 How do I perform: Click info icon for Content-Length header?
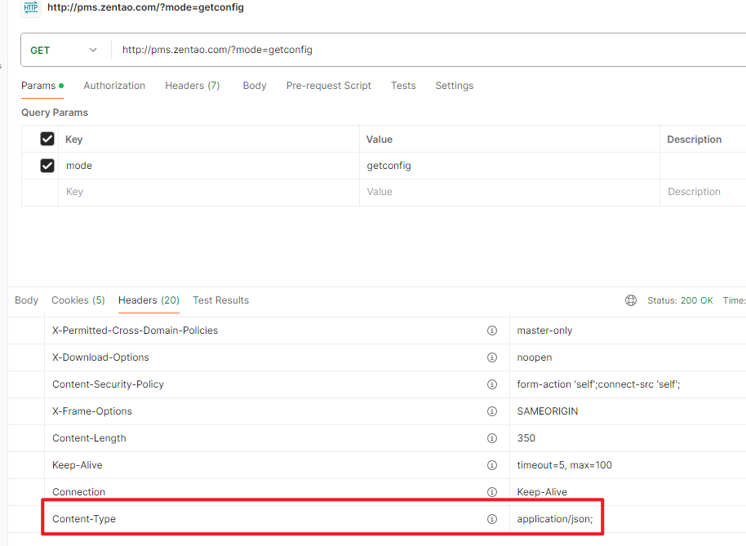coord(492,438)
